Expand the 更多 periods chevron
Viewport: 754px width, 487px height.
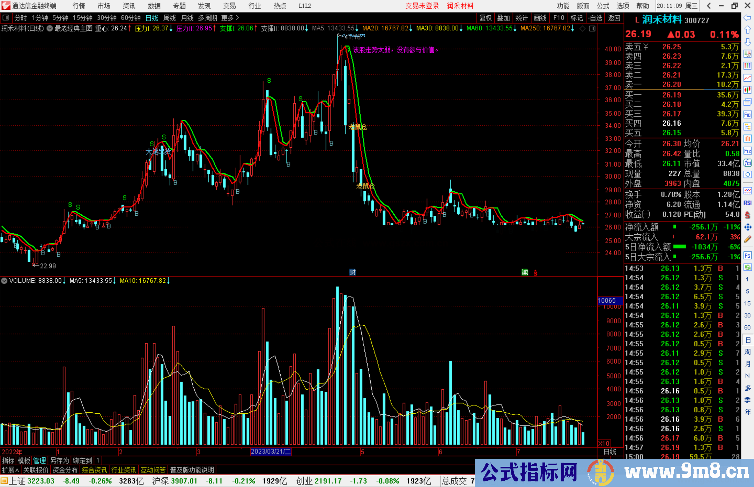237,17
